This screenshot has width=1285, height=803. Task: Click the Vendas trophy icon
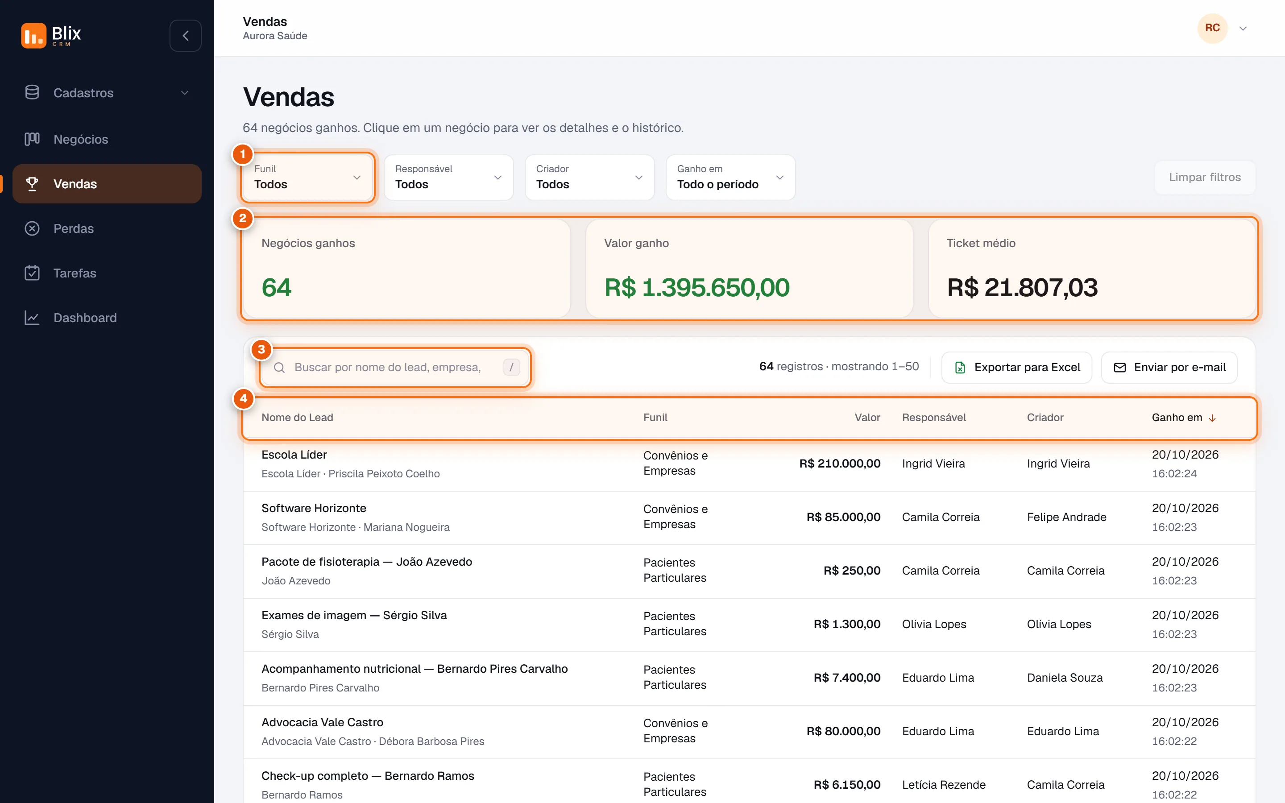(32, 184)
